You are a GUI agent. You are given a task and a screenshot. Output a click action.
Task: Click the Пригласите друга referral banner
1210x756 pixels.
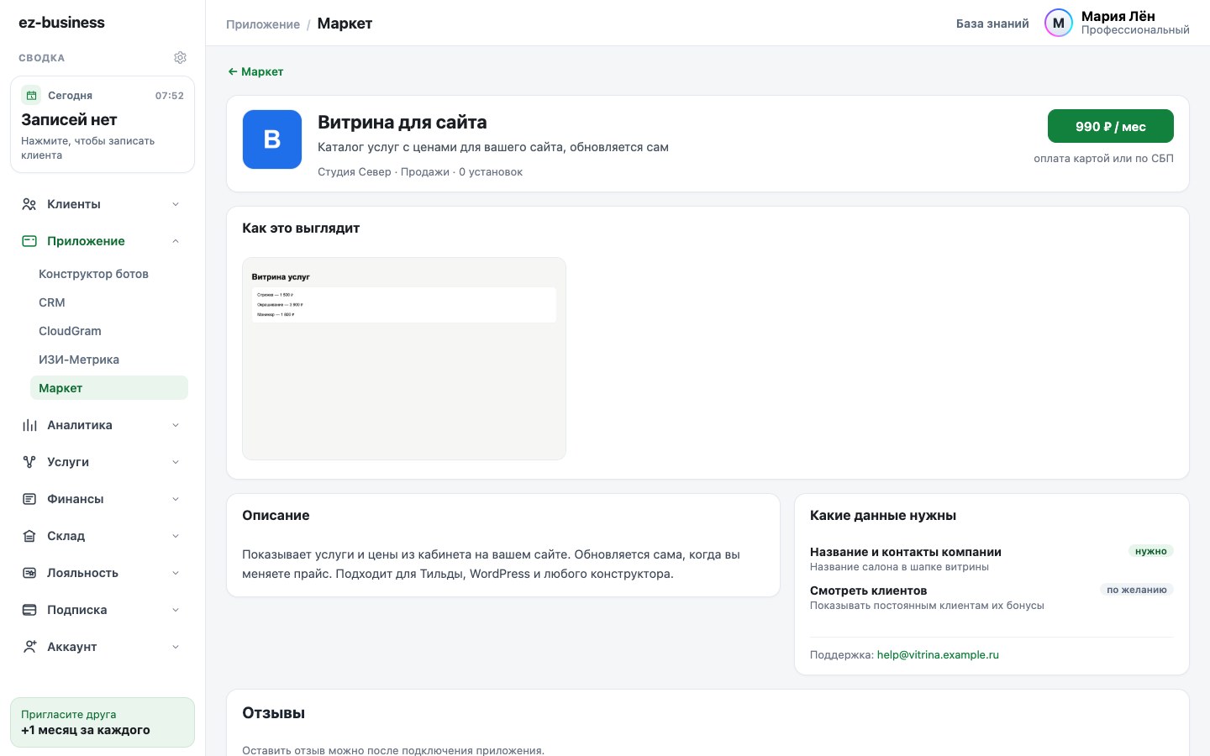[x=103, y=722]
